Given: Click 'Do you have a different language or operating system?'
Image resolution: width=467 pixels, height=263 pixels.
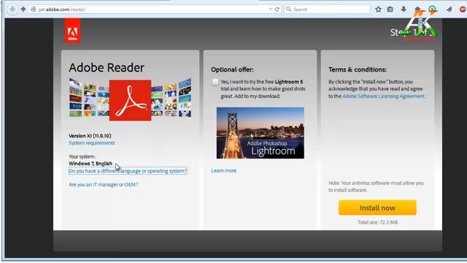Looking at the screenshot, I should point(128,171).
